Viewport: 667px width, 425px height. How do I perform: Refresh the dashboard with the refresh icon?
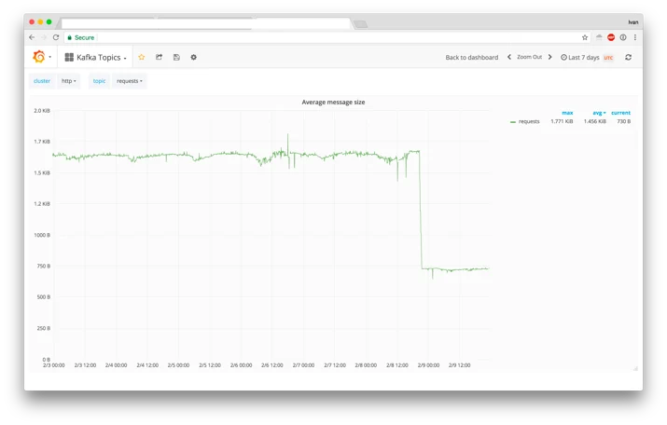[629, 57]
